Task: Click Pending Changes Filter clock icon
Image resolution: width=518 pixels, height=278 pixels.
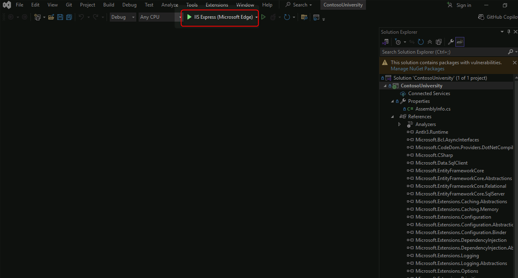Action: coord(398,42)
